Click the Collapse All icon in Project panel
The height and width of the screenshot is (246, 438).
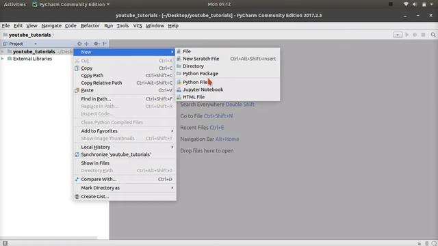point(87,44)
